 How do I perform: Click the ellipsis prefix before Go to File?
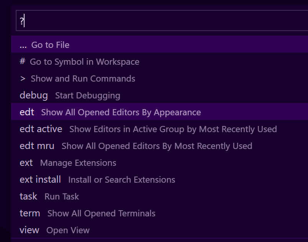click(23, 45)
